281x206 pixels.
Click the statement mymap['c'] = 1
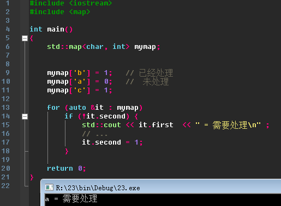80,90
